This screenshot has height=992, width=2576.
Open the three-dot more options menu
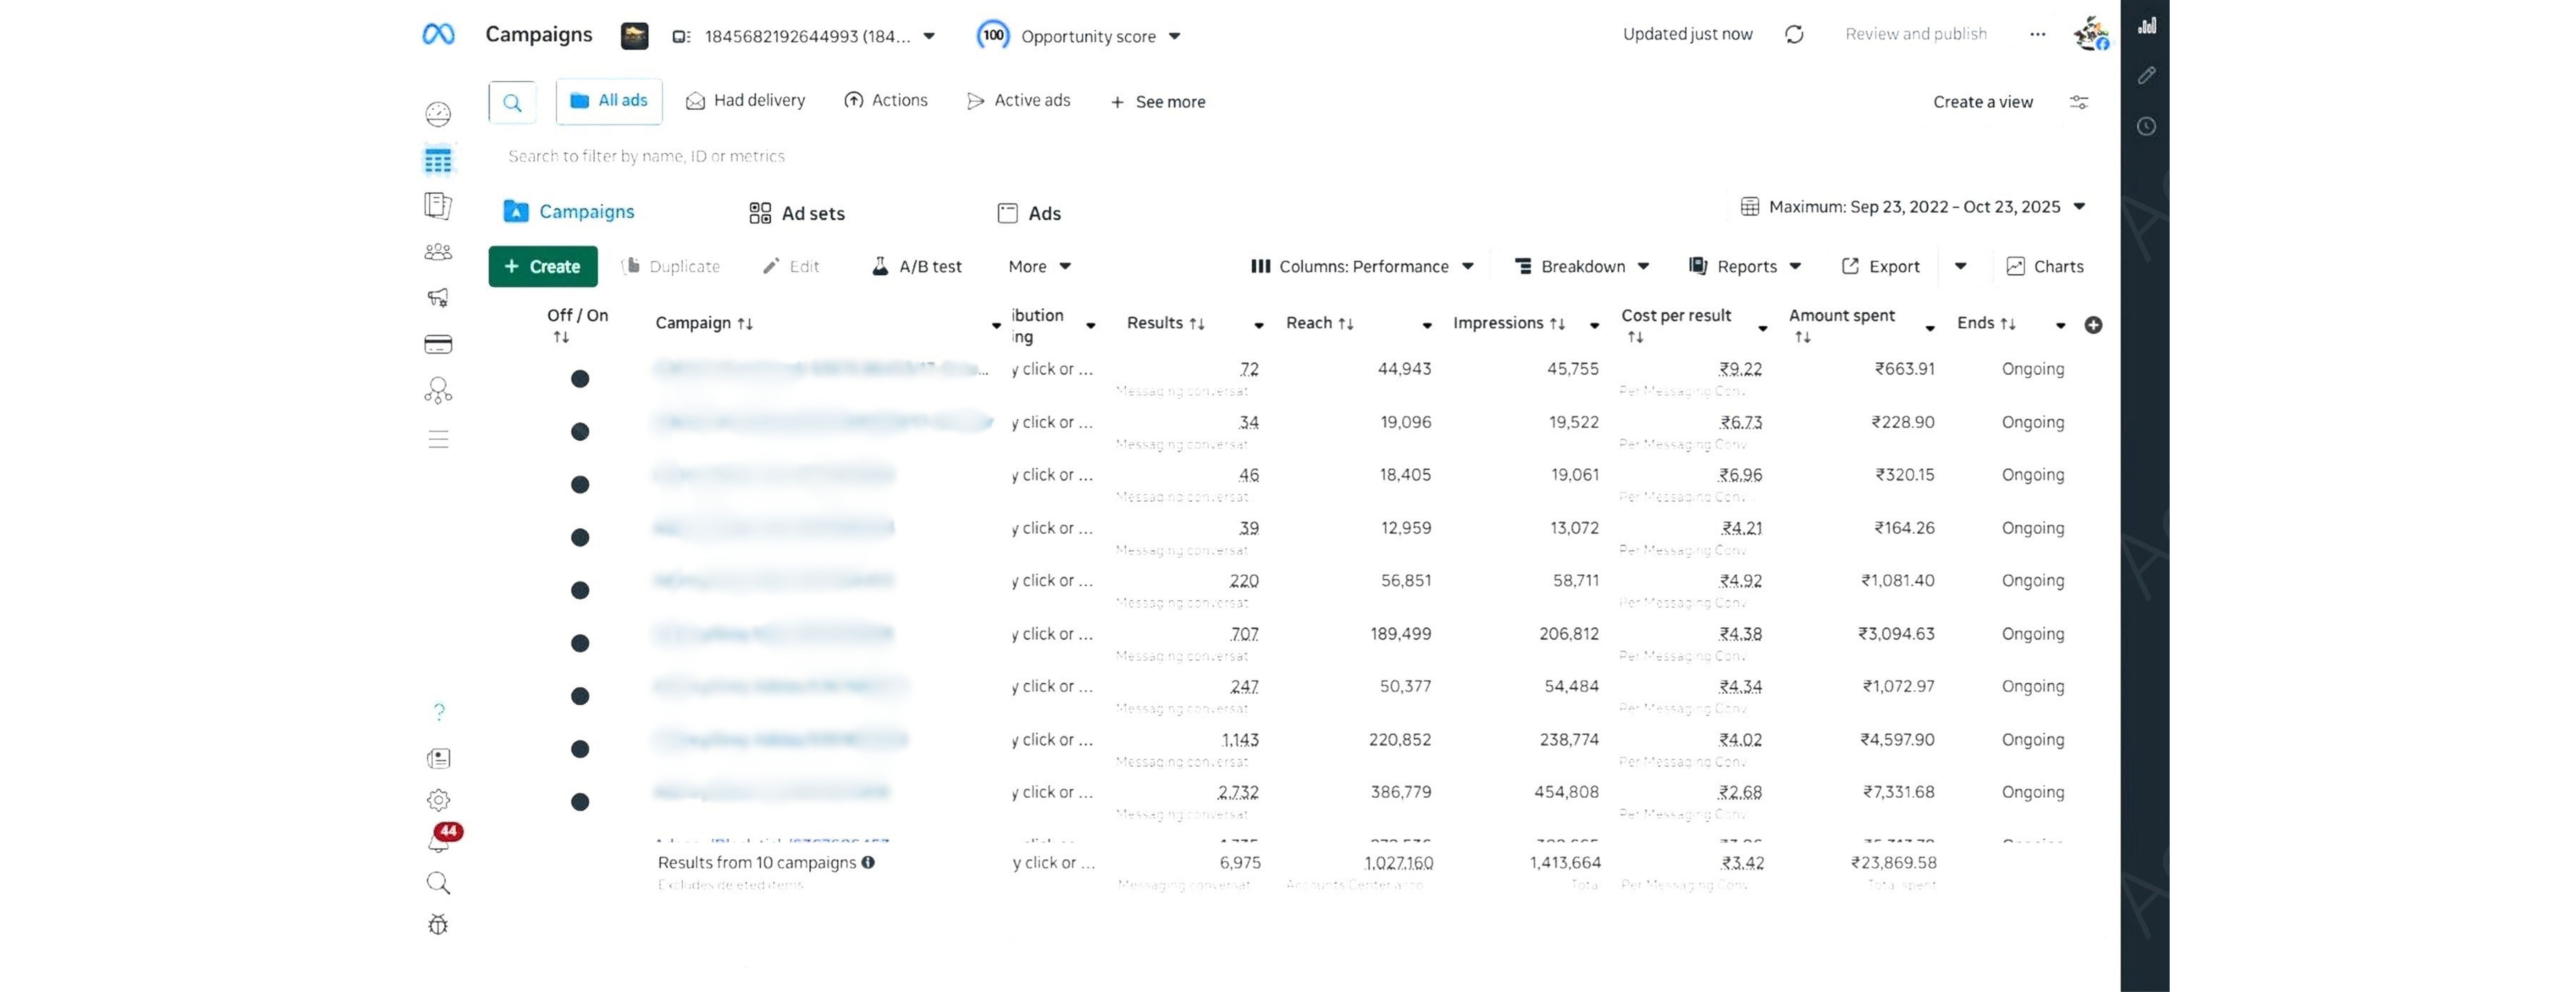2037,35
